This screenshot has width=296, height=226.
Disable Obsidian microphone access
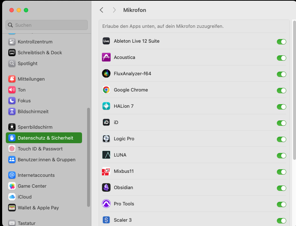282,188
